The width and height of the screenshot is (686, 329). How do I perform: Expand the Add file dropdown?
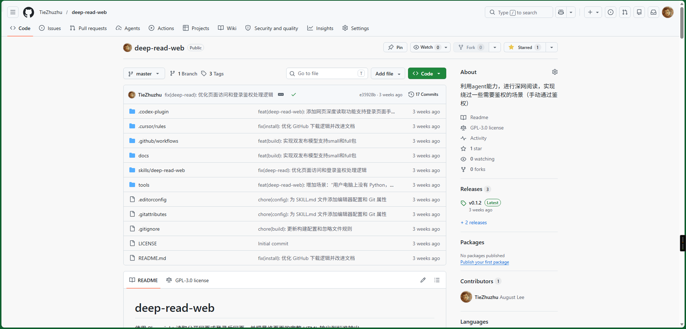(x=388, y=73)
